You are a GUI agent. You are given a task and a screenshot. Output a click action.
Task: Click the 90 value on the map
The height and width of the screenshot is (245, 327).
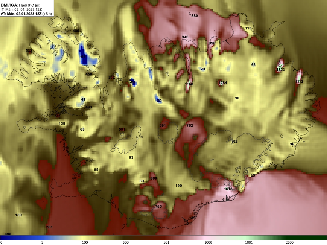coord(237,98)
